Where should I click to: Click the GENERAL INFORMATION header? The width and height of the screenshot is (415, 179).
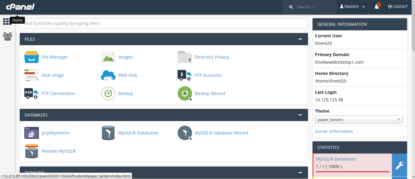[x=360, y=24]
